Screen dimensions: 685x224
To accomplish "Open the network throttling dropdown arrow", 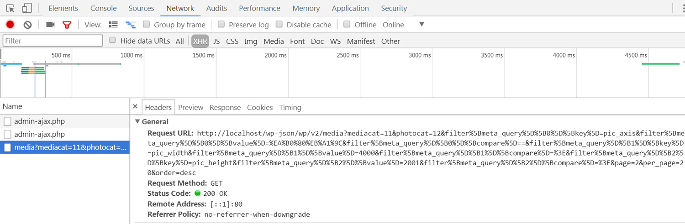I will (422, 24).
